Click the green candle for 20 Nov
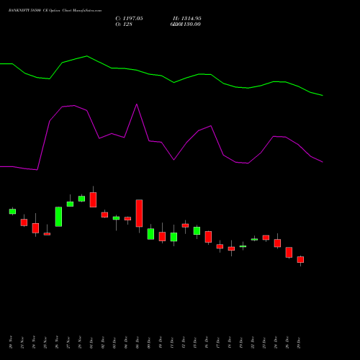This screenshot has width=360, height=360. coord(12,211)
